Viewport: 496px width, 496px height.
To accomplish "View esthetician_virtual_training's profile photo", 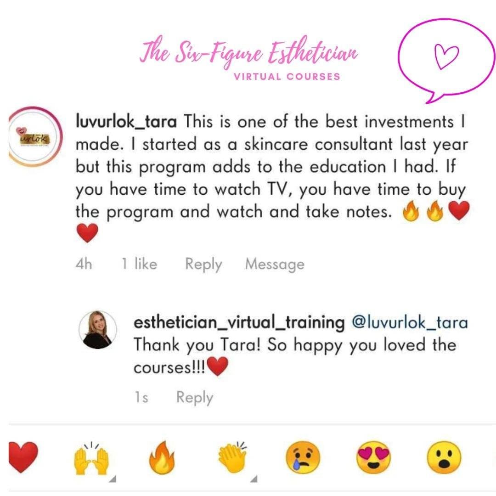I will coord(97,330).
